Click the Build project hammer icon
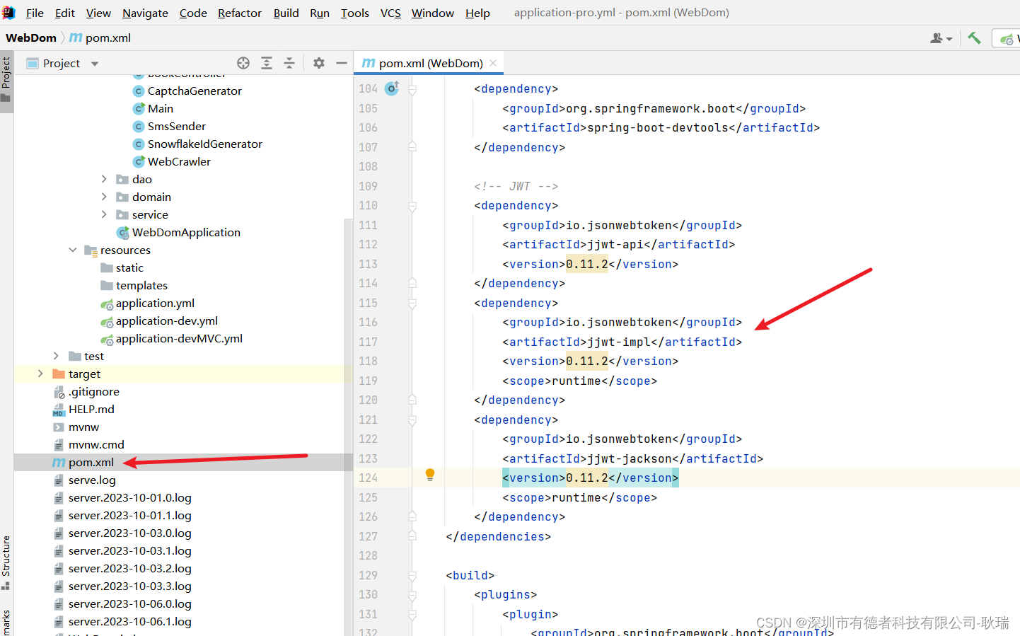This screenshot has width=1020, height=636. (x=974, y=38)
